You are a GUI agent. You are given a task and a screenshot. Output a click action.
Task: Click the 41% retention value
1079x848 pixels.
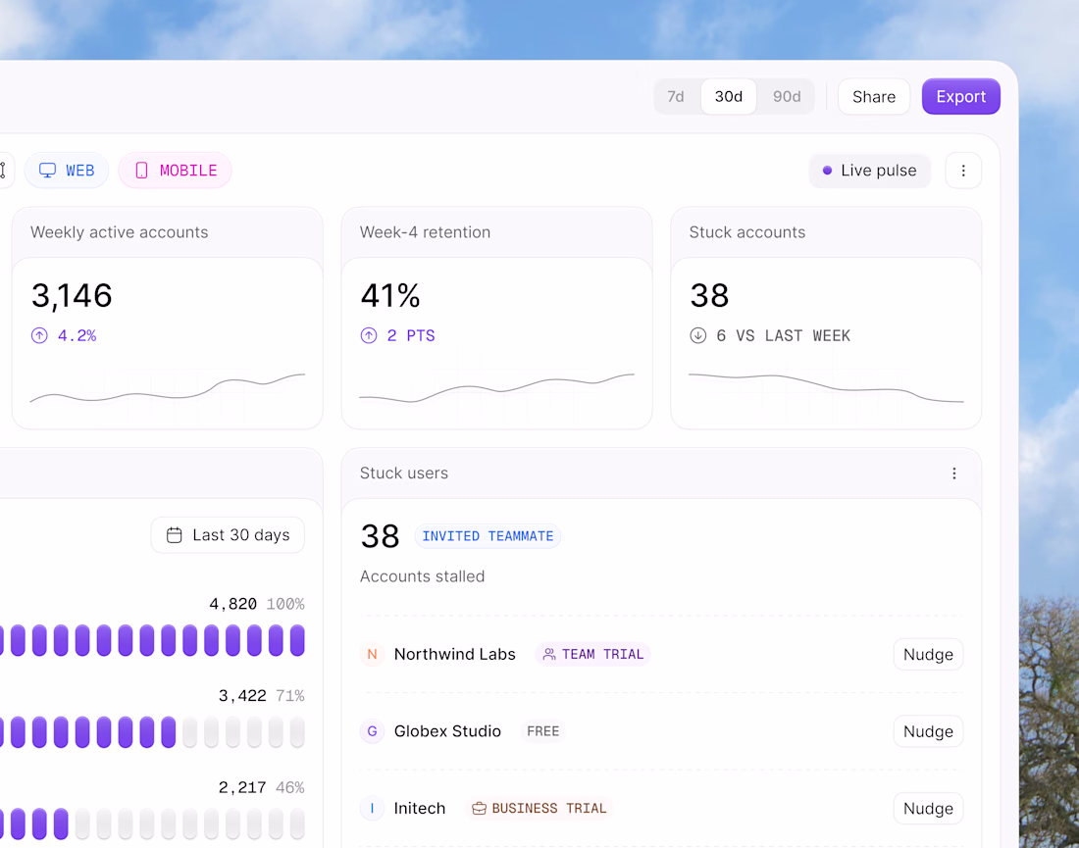(390, 296)
